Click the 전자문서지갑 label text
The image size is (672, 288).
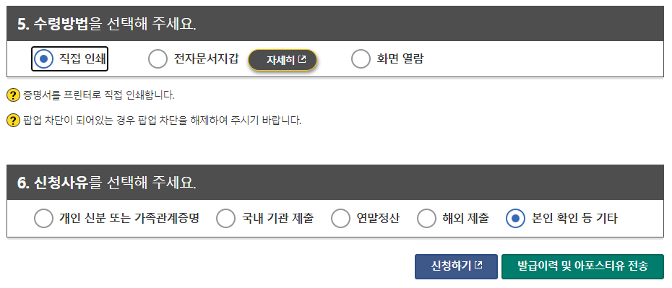click(206, 58)
